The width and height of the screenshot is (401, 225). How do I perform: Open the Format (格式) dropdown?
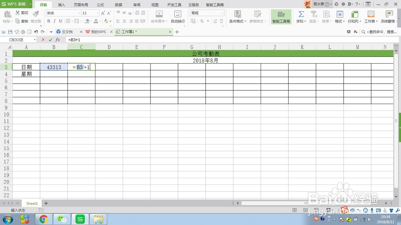pos(340,17)
